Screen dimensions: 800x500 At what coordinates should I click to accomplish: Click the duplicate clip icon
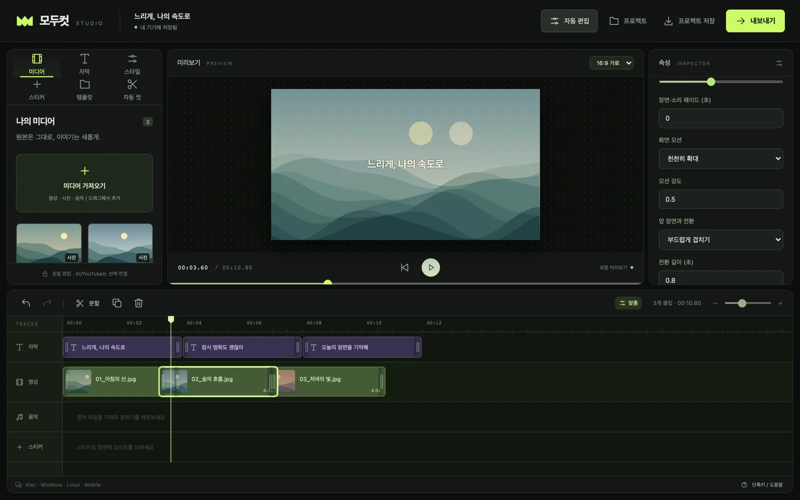pyautogui.click(x=117, y=303)
